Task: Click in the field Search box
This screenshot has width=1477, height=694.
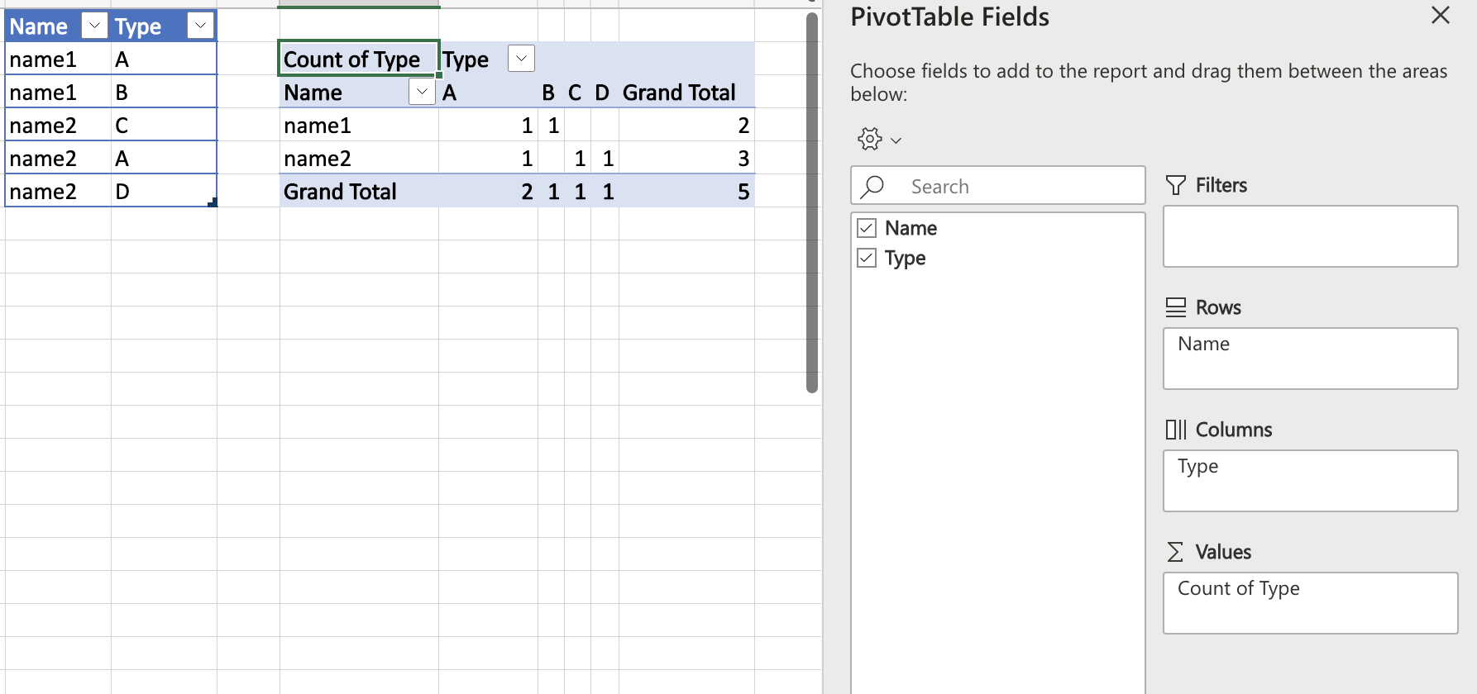Action: [x=1017, y=187]
